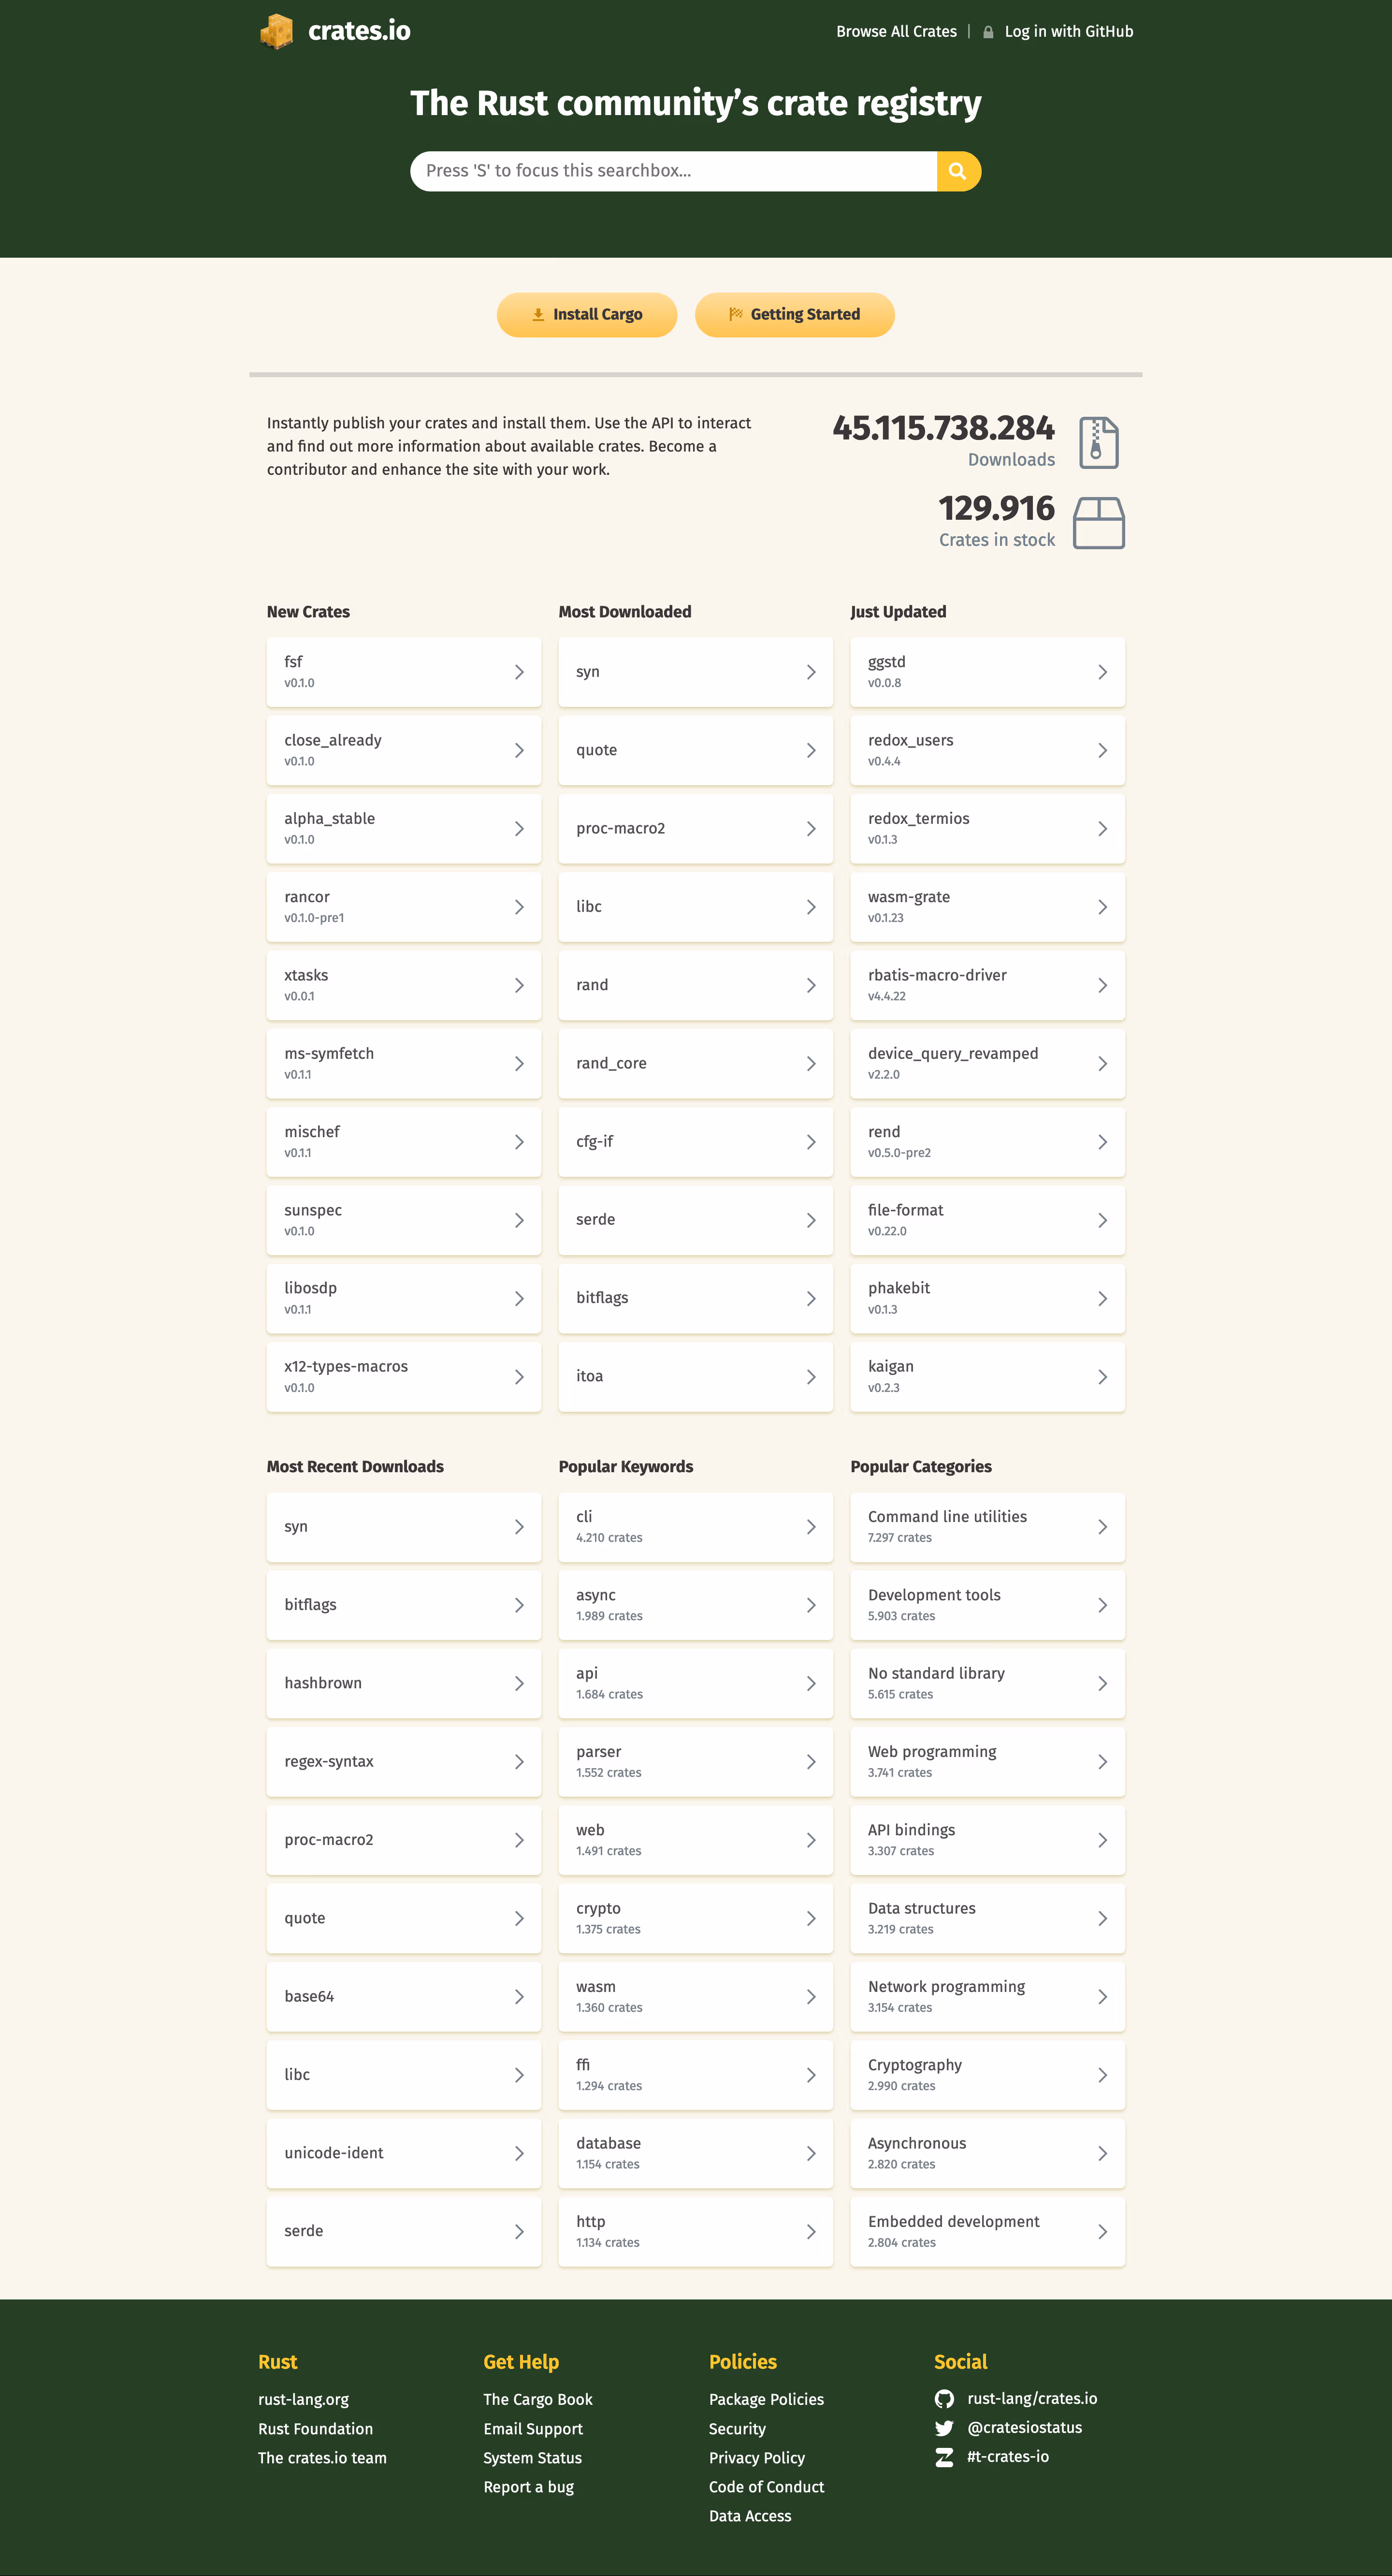This screenshot has height=2576, width=1392.
Task: Open Browse All Crates in the header
Action: [x=896, y=32]
